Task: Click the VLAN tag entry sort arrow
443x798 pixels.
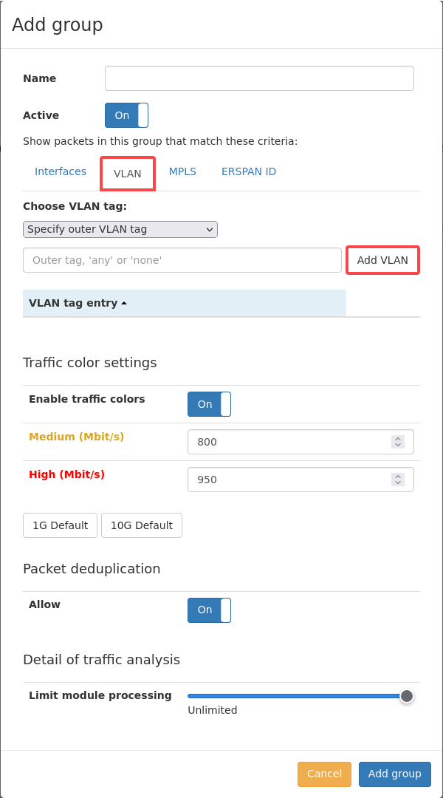Action: pos(124,304)
